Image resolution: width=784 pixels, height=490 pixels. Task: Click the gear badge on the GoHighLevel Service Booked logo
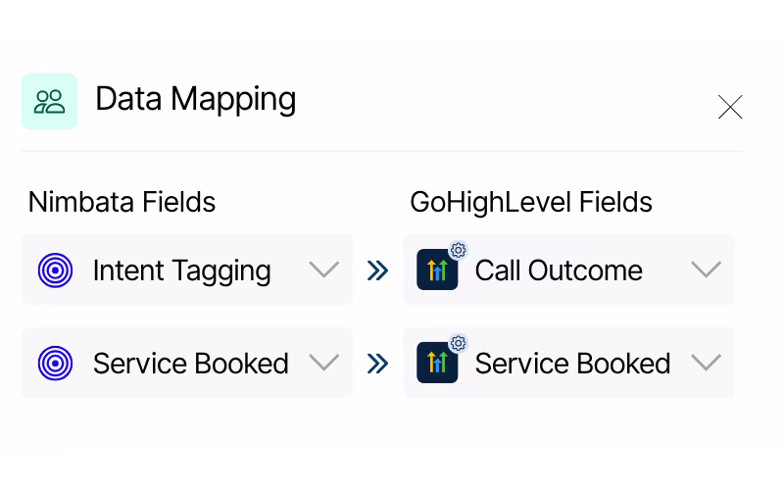tap(458, 343)
